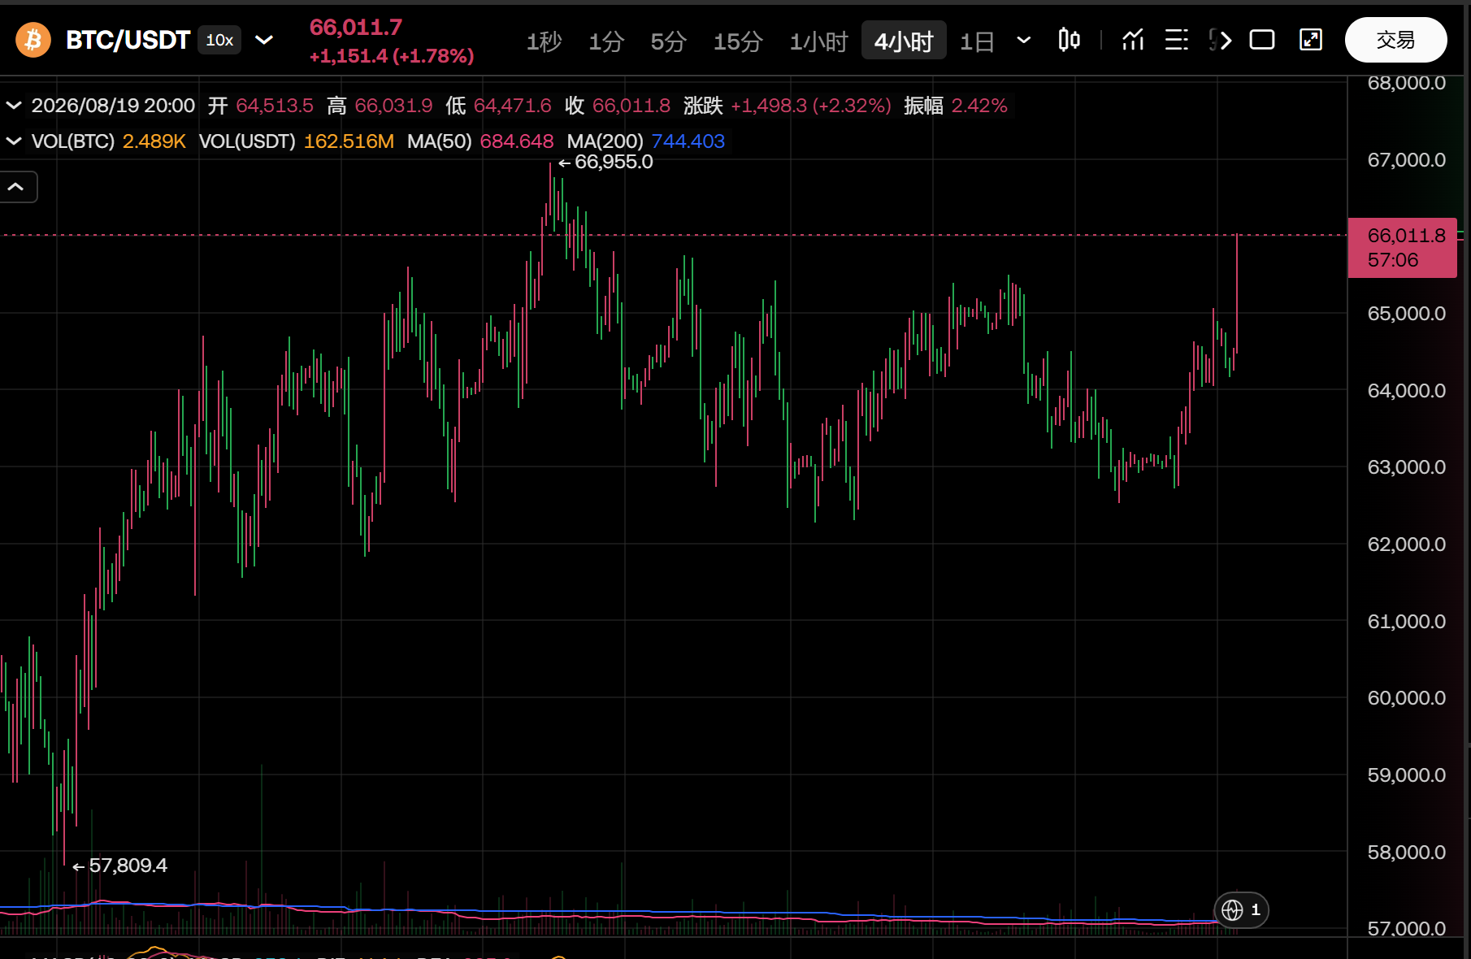Open more timeframe intervals dropdown

[1024, 40]
